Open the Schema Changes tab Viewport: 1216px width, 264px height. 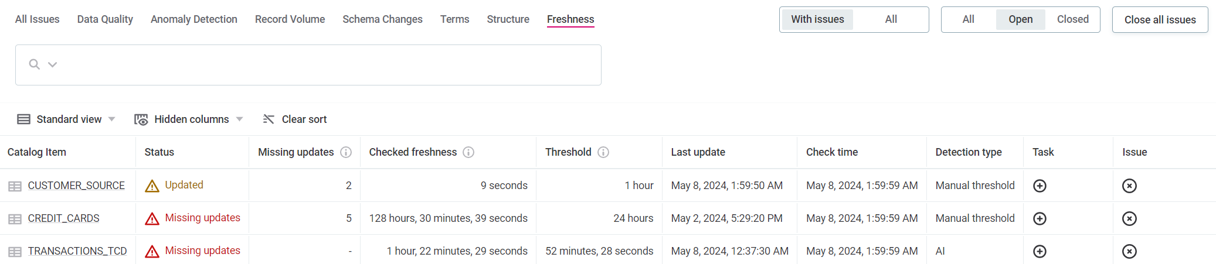pos(382,19)
